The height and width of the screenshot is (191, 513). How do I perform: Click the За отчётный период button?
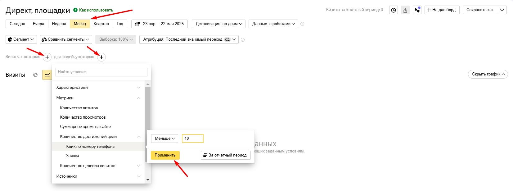tap(226, 155)
